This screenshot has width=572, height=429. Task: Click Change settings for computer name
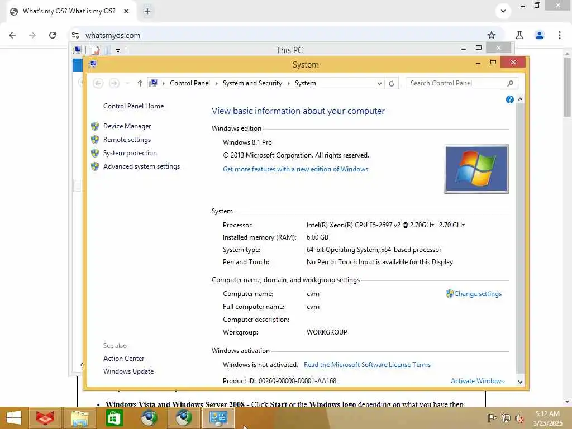478,294
